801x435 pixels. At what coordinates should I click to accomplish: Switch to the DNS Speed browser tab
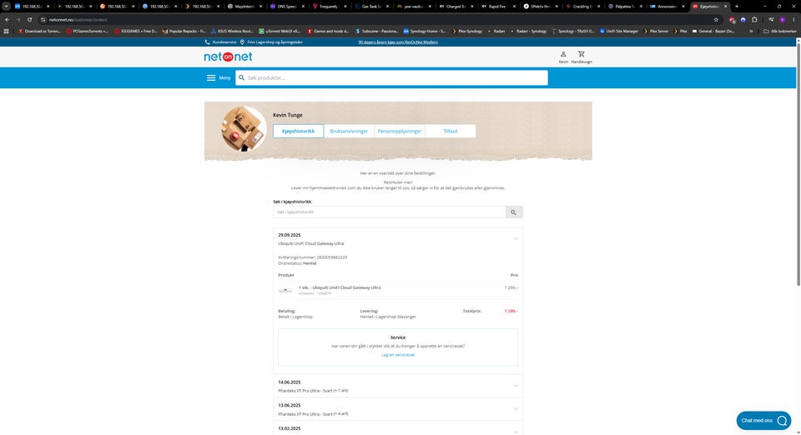pyautogui.click(x=286, y=6)
